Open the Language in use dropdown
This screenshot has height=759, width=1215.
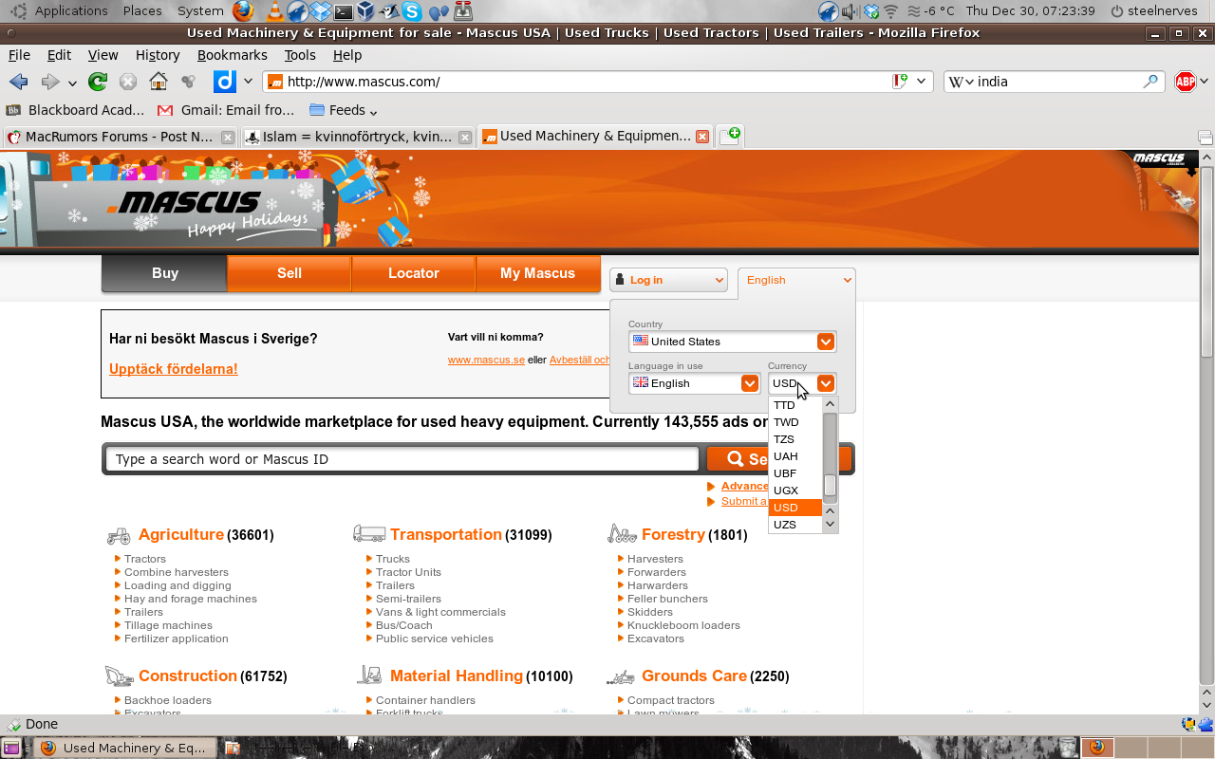coord(695,383)
